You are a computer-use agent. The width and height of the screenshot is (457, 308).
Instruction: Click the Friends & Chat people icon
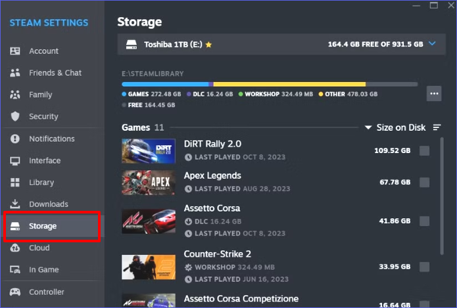coord(15,73)
